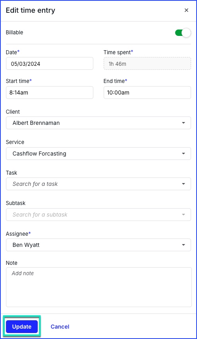Open the Service dropdown showing Cashflow Forcasting
This screenshot has height=339, width=197.
coord(98,154)
